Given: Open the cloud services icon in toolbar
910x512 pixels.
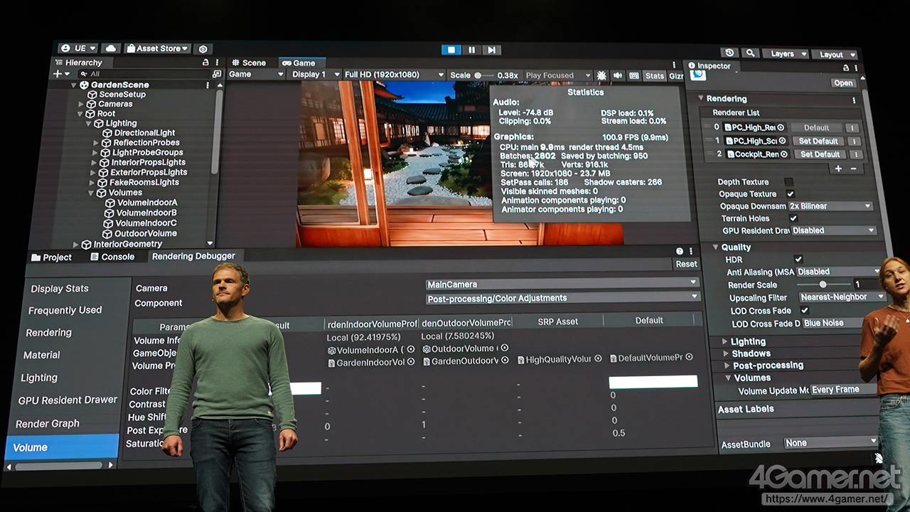Looking at the screenshot, I should tap(110, 48).
